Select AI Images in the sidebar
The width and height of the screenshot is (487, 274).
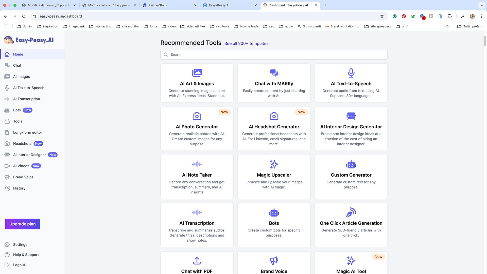21,76
